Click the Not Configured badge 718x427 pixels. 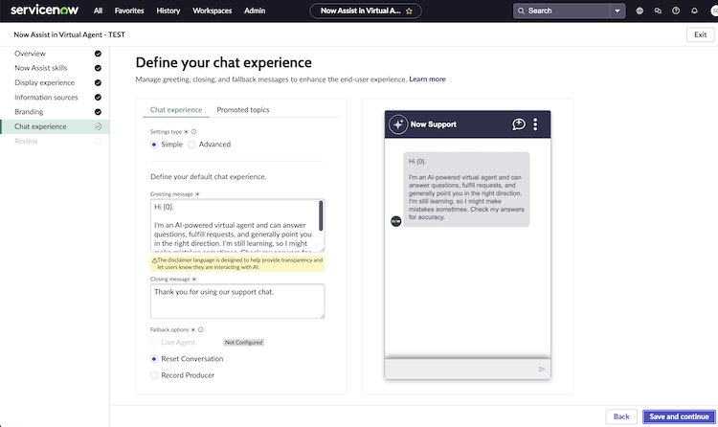[243, 342]
